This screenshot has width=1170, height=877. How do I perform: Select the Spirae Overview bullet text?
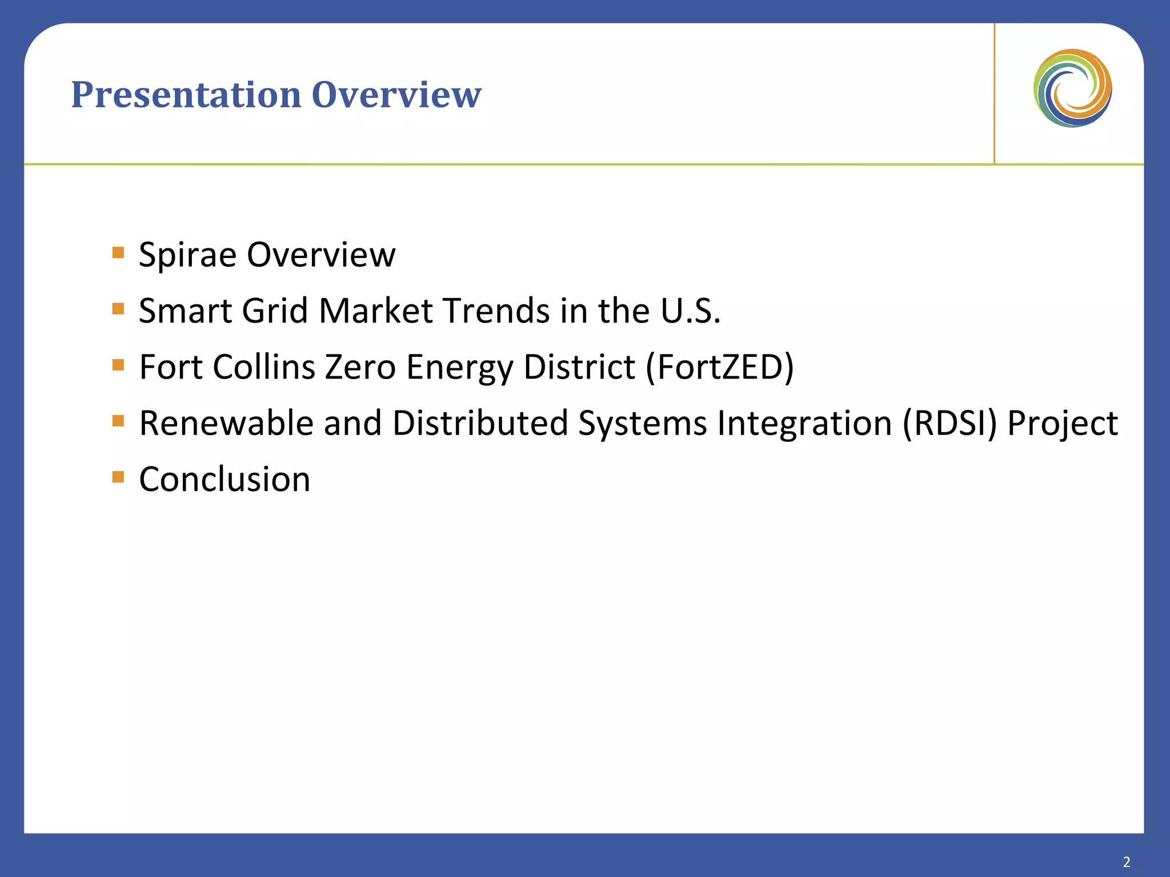(x=267, y=254)
